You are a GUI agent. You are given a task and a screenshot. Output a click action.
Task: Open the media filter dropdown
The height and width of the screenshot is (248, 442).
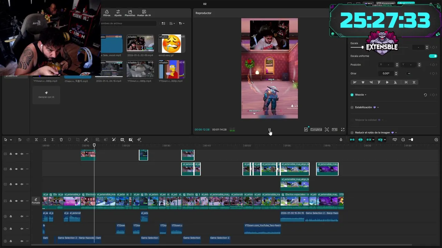(181, 23)
